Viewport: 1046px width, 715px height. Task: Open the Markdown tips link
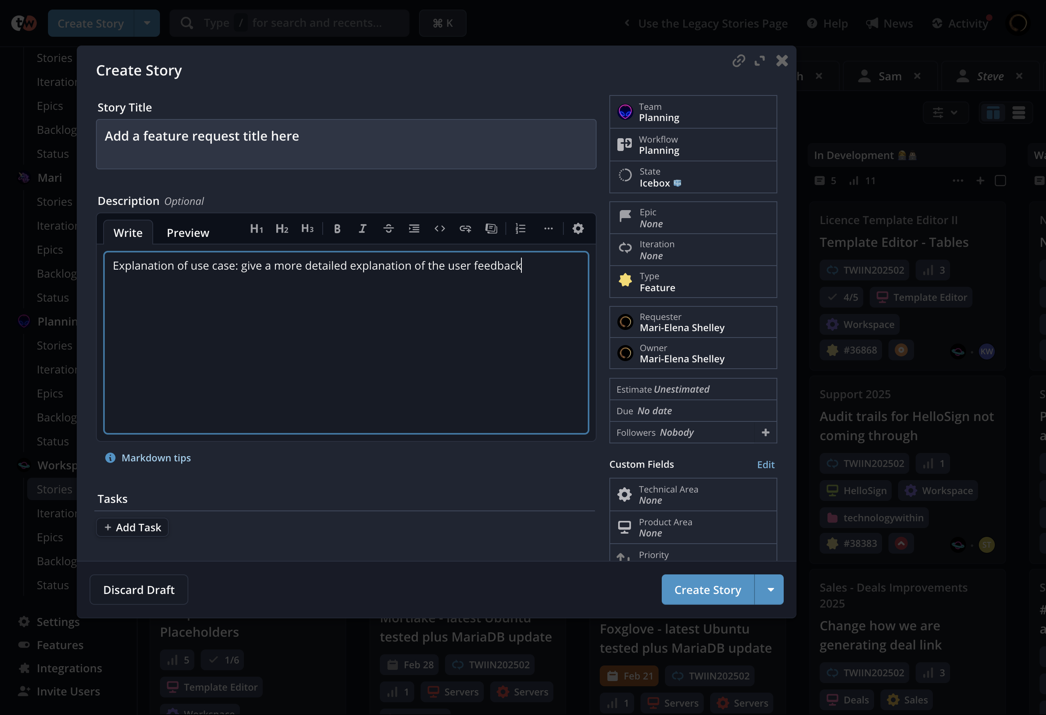156,458
